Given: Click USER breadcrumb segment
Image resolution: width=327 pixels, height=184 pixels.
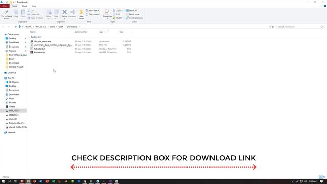Looking at the screenshot, I should coord(61,27).
